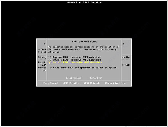168x127 pixels.
Task: Click (Esc) Cancel in the background window
Action: point(50,83)
